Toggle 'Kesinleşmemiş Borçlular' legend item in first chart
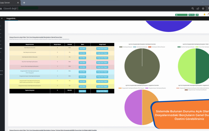The width and height of the screenshot is (209, 131). (x=140, y=47)
